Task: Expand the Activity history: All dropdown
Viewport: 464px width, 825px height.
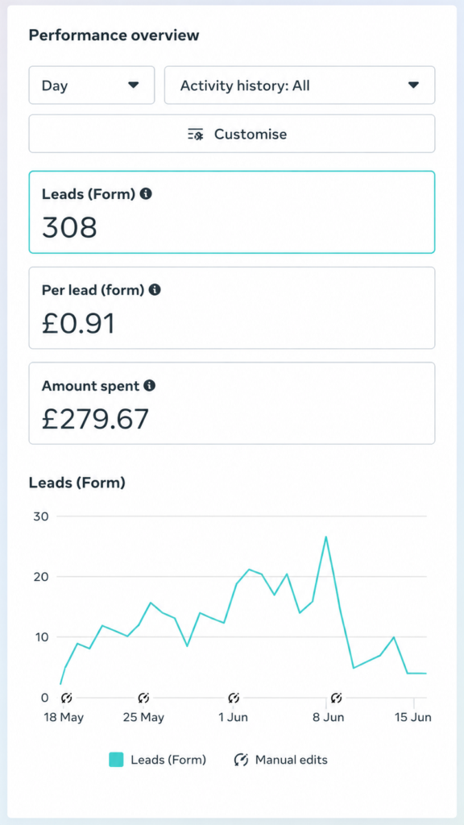Action: point(300,85)
